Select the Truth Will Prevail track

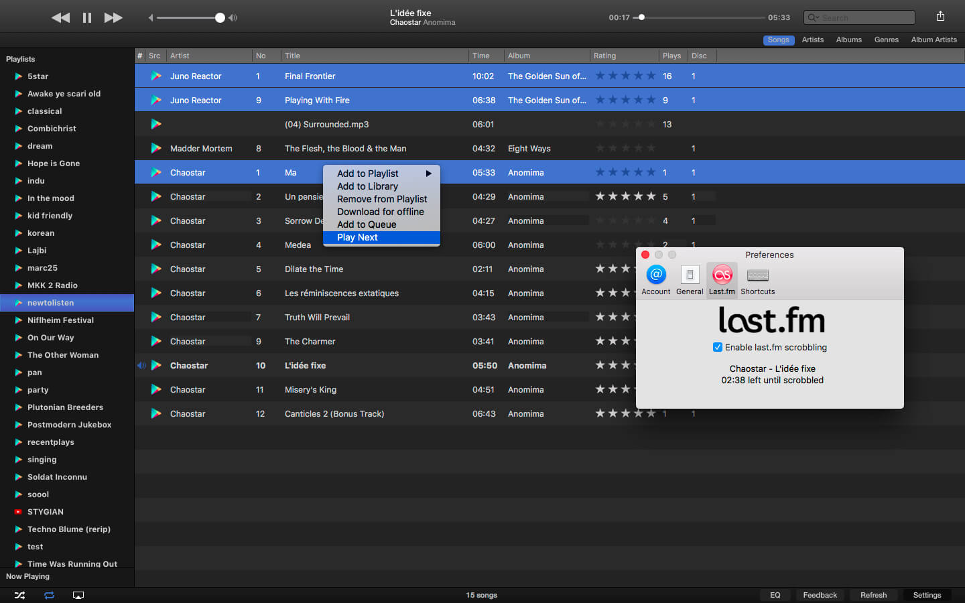pos(550,317)
